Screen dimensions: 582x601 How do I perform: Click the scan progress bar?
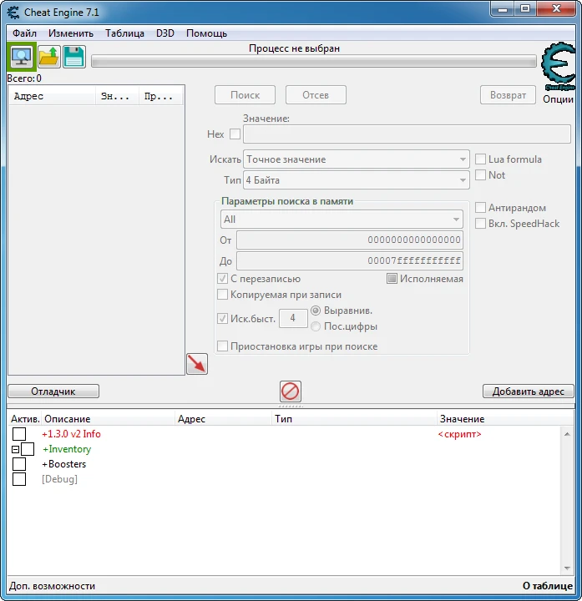(314, 61)
